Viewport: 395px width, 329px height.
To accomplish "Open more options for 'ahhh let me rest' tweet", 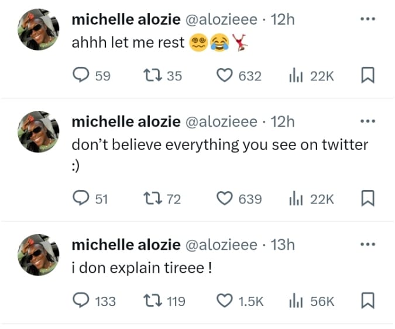I will pos(368,19).
